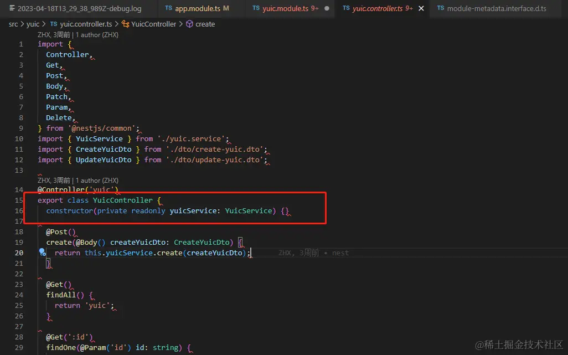Screen dimensions: 568x355
Task: Click 'UpdateYuicDto' in the line 12 import
Action: coord(104,160)
